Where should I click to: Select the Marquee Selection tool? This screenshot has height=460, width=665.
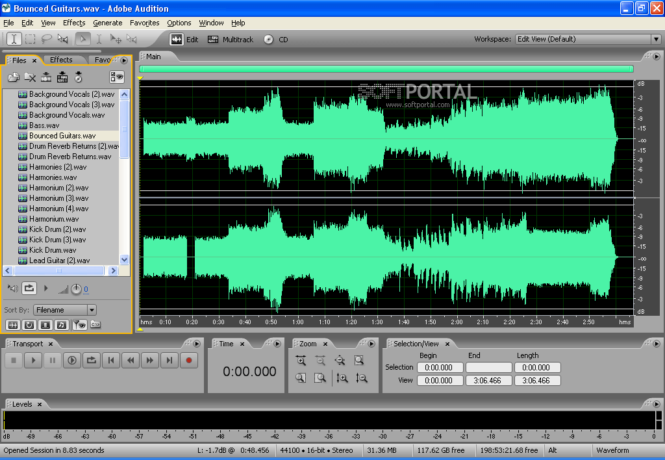click(30, 39)
